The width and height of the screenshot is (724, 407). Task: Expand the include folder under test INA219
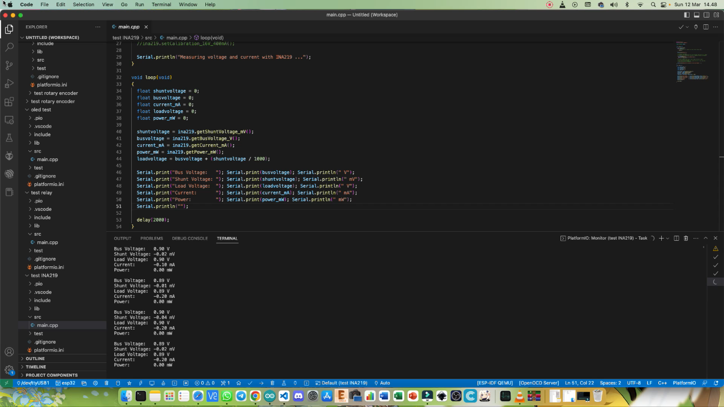tap(42, 300)
